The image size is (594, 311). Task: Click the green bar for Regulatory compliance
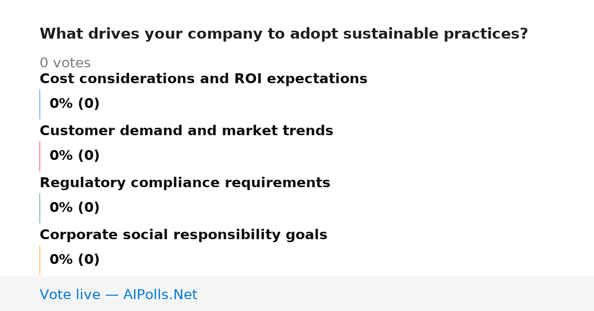(40, 208)
